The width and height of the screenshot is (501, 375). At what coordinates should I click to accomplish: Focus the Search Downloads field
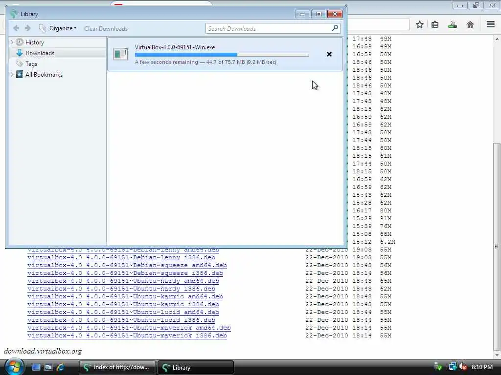268,29
